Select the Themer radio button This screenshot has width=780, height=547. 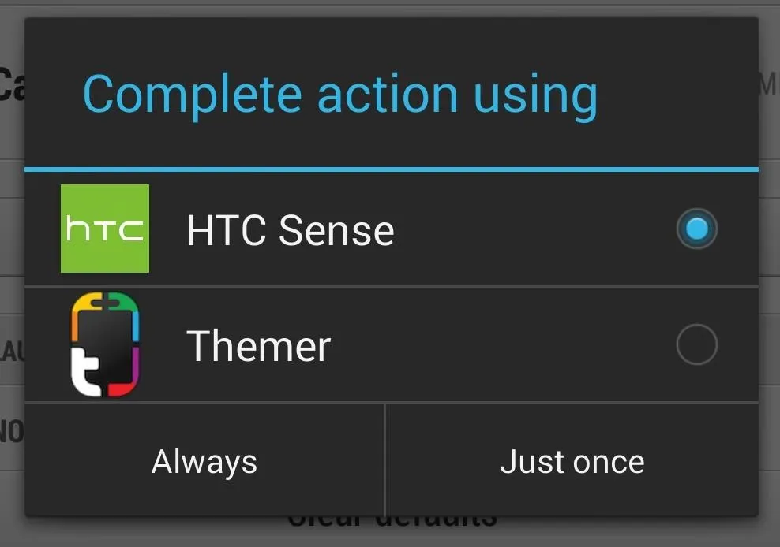click(696, 344)
